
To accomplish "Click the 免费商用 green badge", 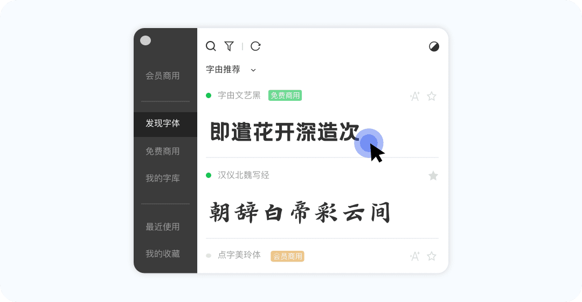I will point(285,95).
